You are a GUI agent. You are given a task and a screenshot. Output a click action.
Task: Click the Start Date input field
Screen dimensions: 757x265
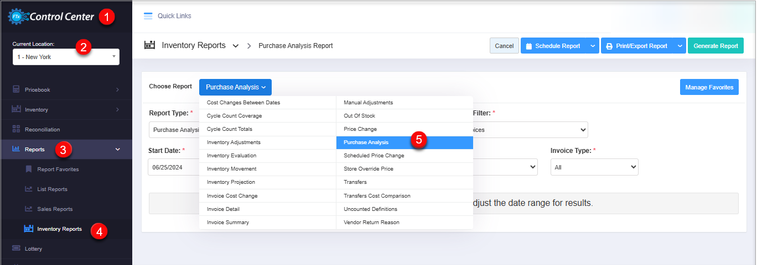173,167
